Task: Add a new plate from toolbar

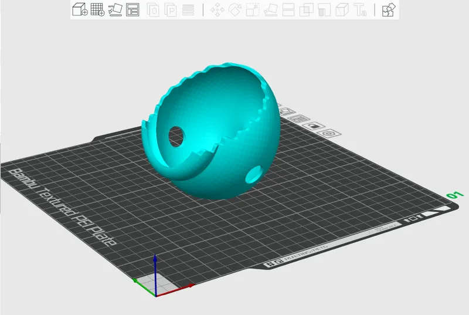Action: pyautogui.click(x=97, y=9)
